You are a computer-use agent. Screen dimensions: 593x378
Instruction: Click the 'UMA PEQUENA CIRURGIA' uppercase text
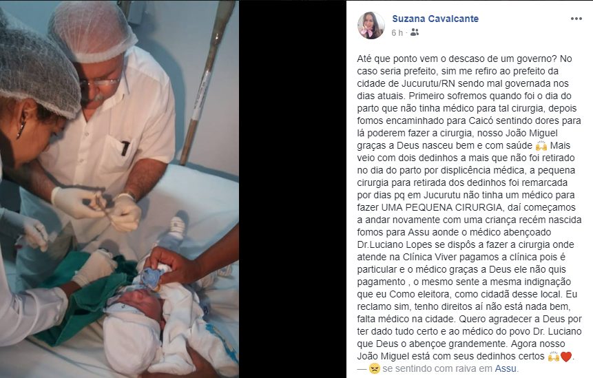pyautogui.click(x=442, y=207)
